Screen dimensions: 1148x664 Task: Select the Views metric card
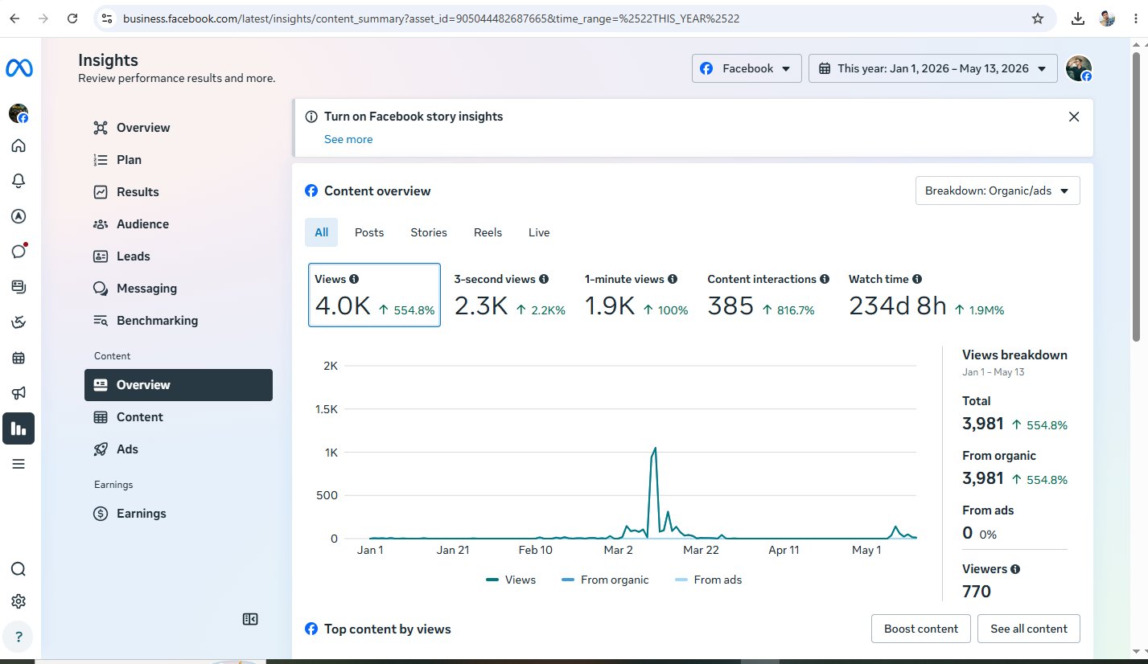(374, 295)
